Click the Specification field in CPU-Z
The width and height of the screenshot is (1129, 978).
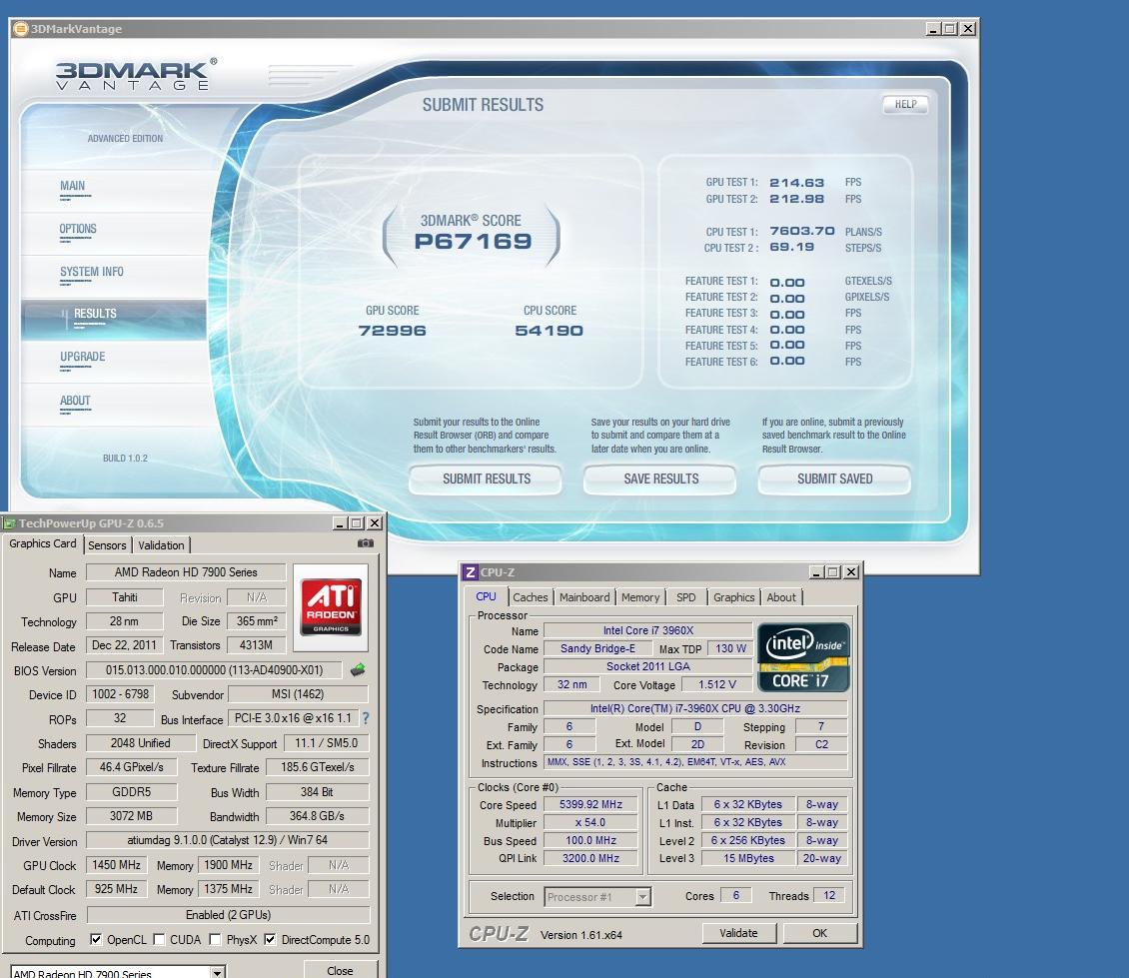[x=694, y=708]
